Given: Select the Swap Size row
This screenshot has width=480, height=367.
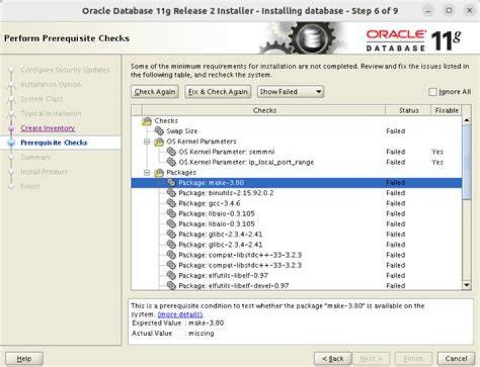Looking at the screenshot, I should 296,131.
